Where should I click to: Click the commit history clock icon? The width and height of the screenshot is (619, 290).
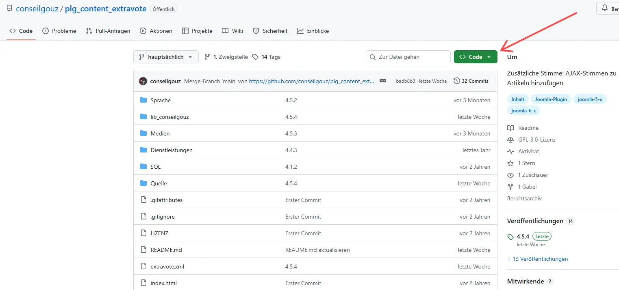(457, 81)
